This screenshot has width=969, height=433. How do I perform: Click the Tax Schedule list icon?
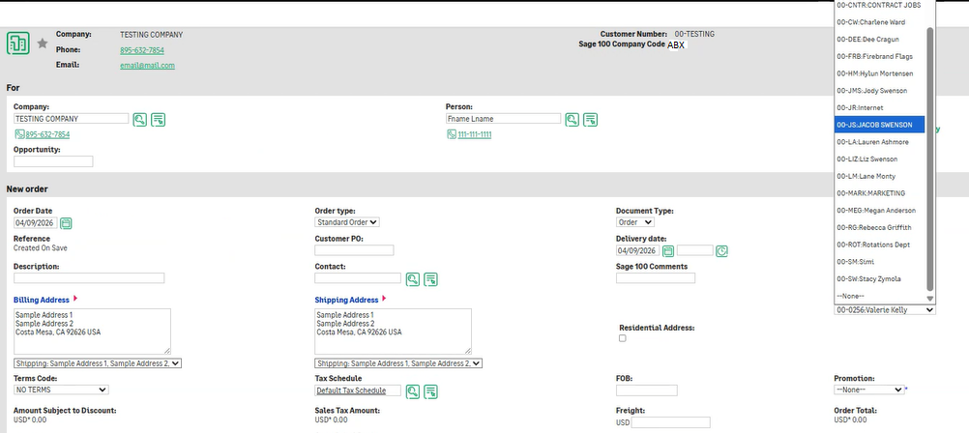[431, 391]
